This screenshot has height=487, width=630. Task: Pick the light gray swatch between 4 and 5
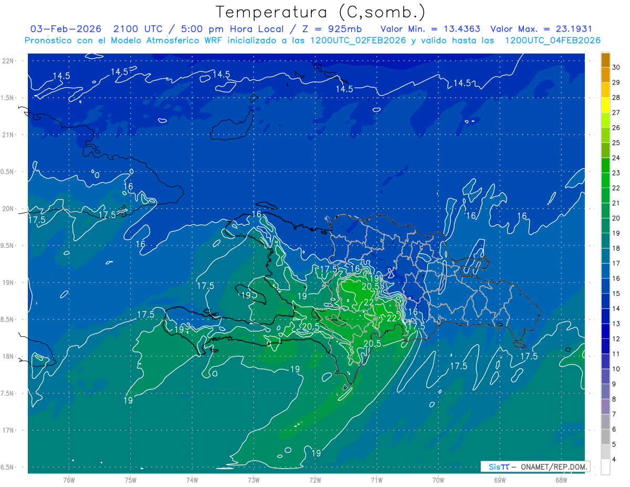click(x=605, y=452)
